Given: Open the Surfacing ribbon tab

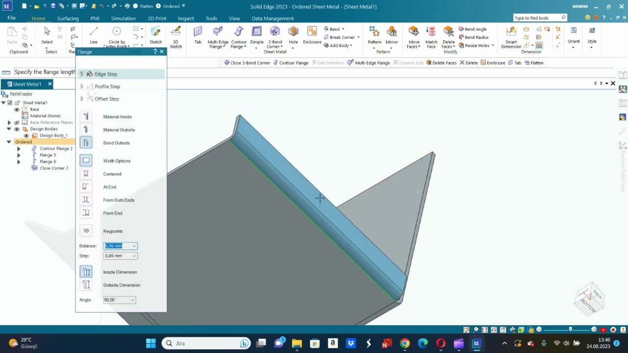Looking at the screenshot, I should tap(68, 19).
